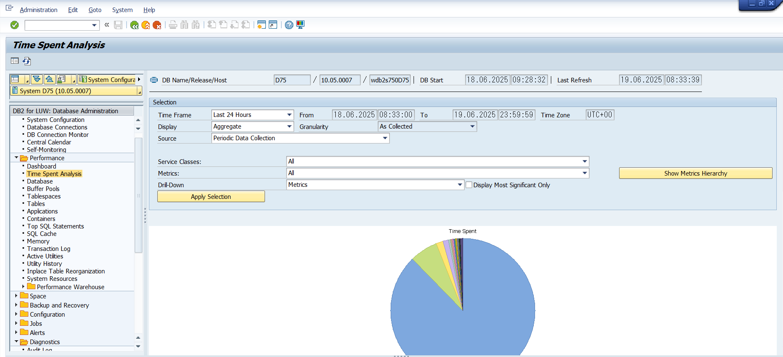Image resolution: width=783 pixels, height=357 pixels.
Task: Open the Goto menu
Action: coord(95,10)
